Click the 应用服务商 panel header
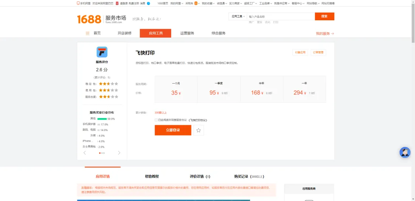 [x=309, y=189]
